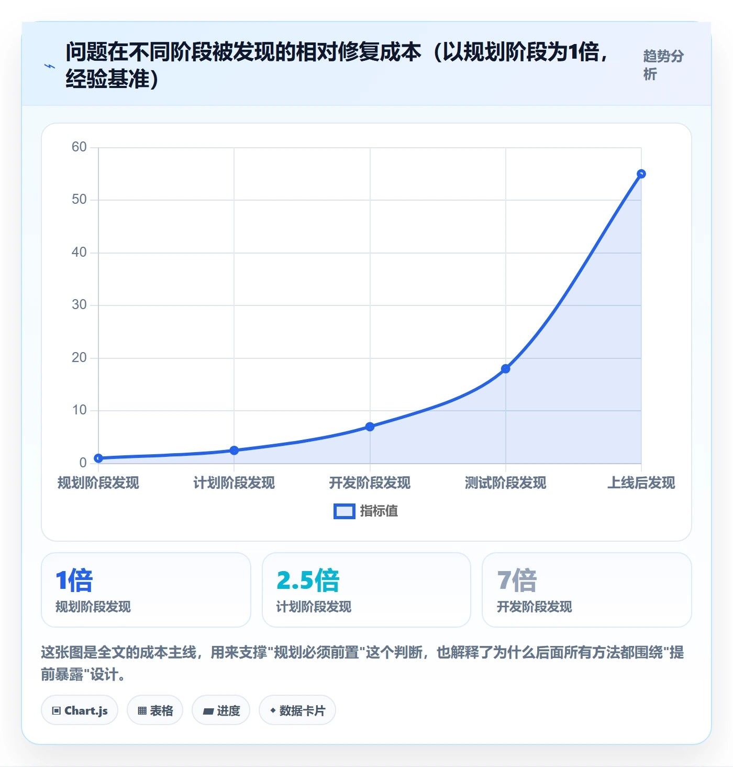
Task: Click the 计划阶段发现 x-axis label
Action: tap(234, 483)
